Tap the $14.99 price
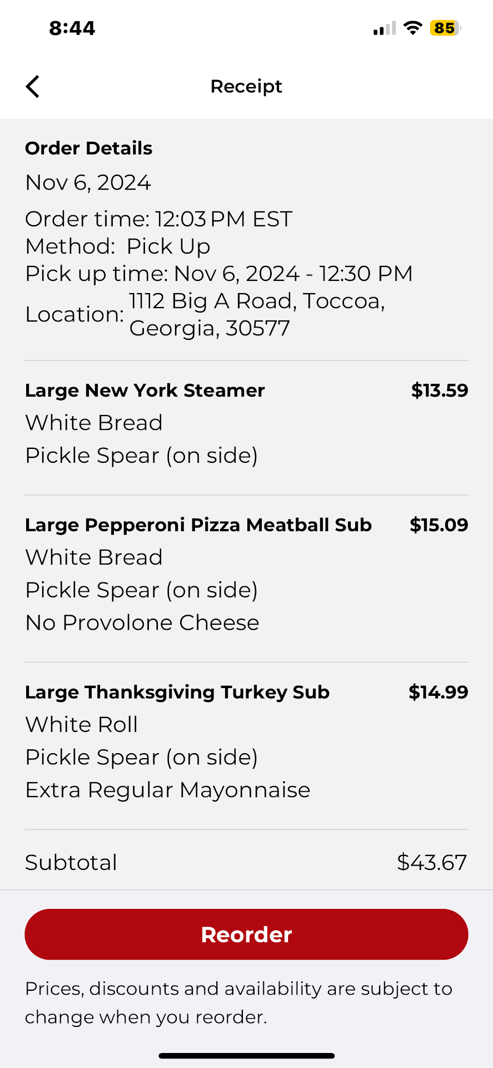Screen dimensions: 493x1068 438,693
